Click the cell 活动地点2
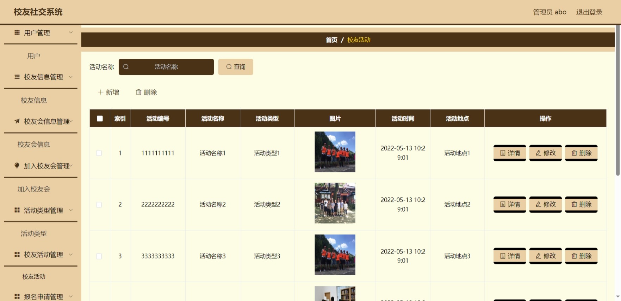The height and width of the screenshot is (301, 621). (x=457, y=204)
